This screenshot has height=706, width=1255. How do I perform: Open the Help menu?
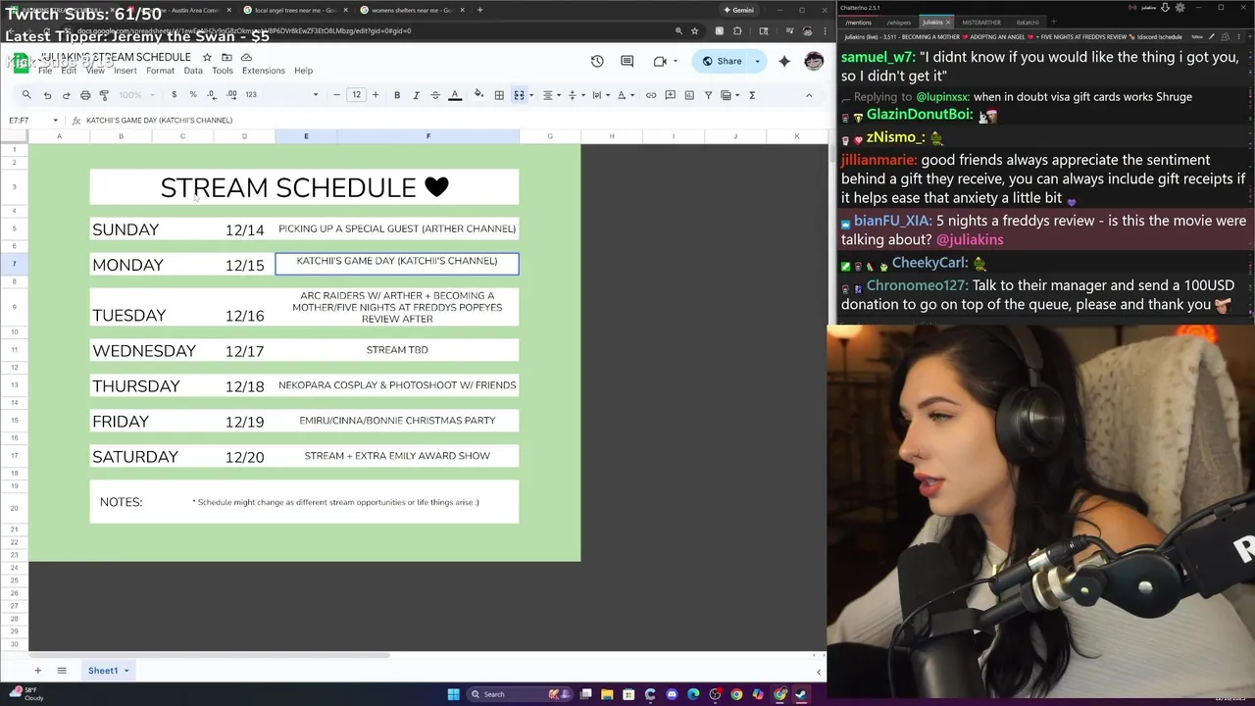(x=304, y=71)
